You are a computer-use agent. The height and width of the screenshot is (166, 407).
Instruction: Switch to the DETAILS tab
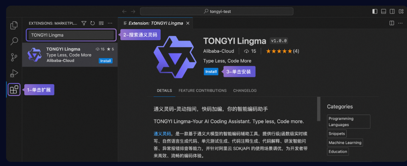164,90
